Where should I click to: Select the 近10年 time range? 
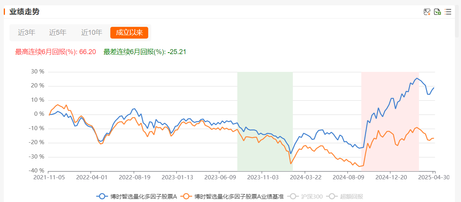click(92, 33)
